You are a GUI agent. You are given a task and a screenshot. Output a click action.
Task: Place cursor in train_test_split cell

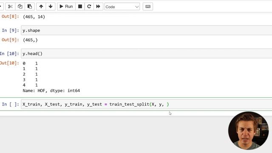146,104
